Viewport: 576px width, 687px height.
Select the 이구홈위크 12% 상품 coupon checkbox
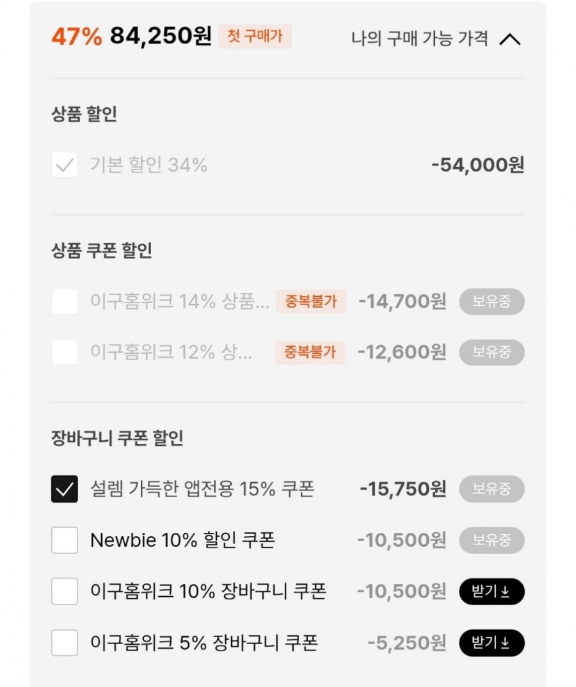[x=65, y=352]
